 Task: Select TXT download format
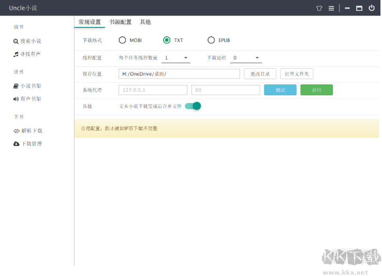167,40
